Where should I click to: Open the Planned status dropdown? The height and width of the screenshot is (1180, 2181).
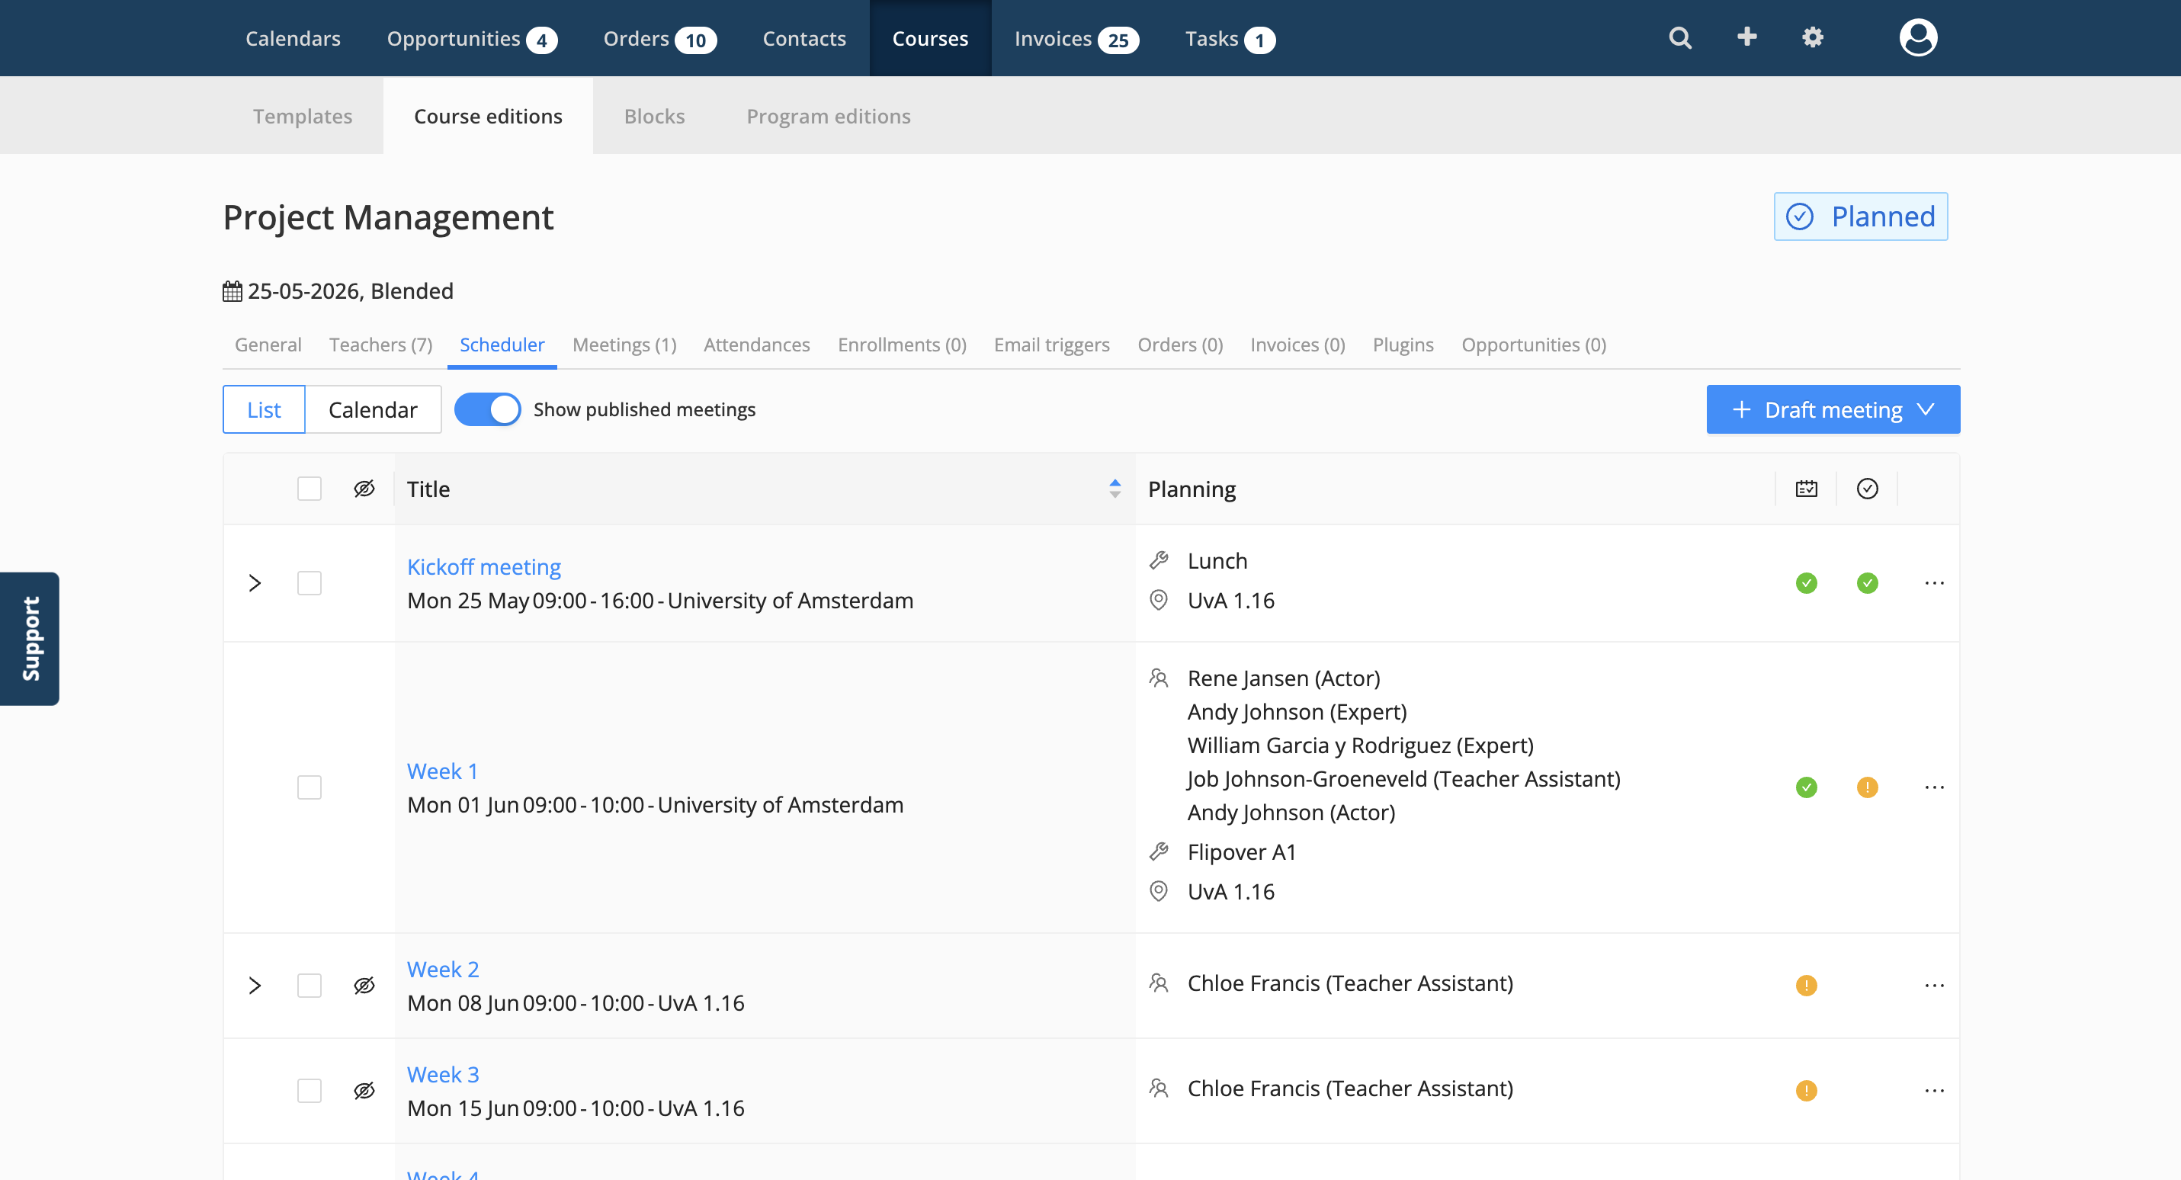1860,216
